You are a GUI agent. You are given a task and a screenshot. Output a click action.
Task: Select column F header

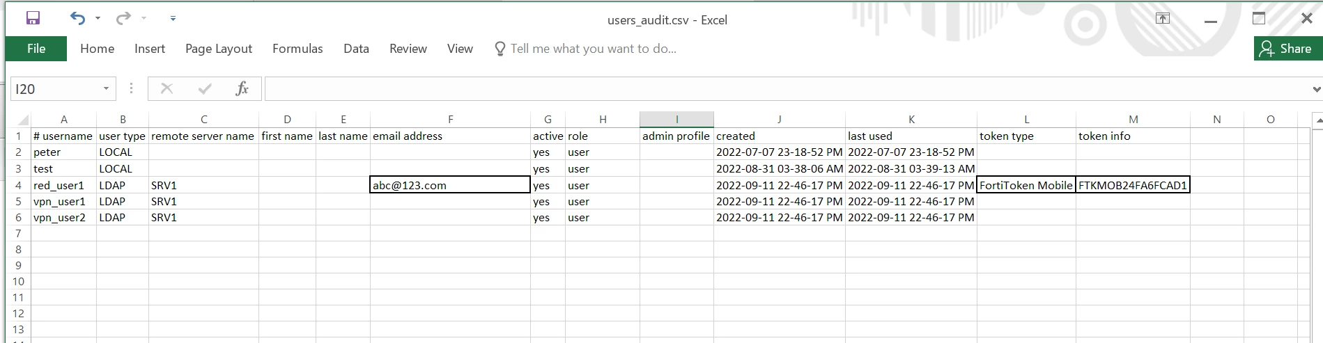click(450, 120)
